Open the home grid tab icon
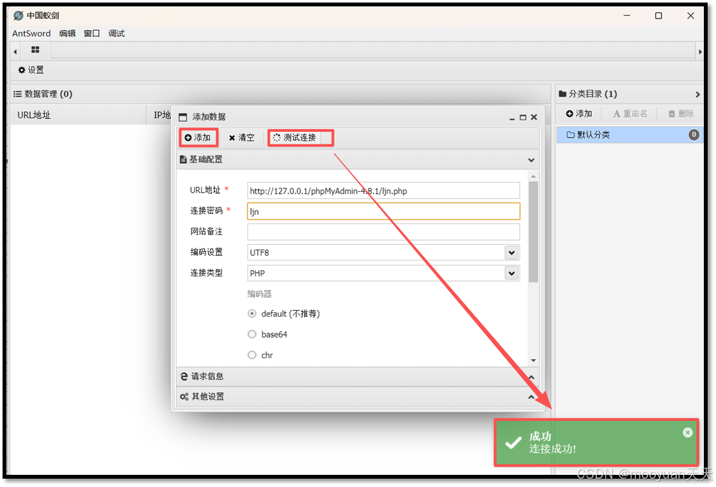The height and width of the screenshot is (487, 716). (x=35, y=50)
